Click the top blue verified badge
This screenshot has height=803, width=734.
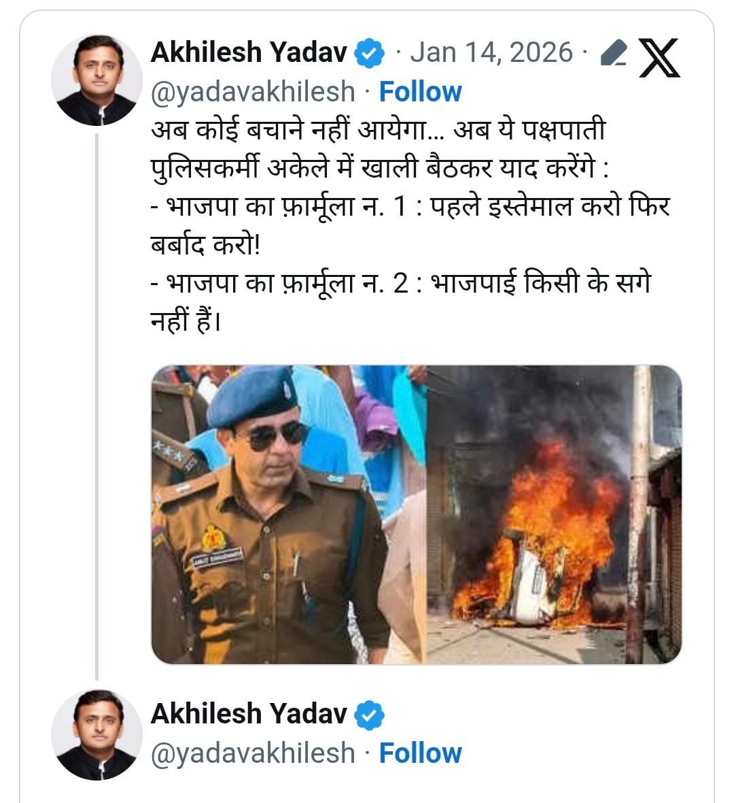click(370, 53)
